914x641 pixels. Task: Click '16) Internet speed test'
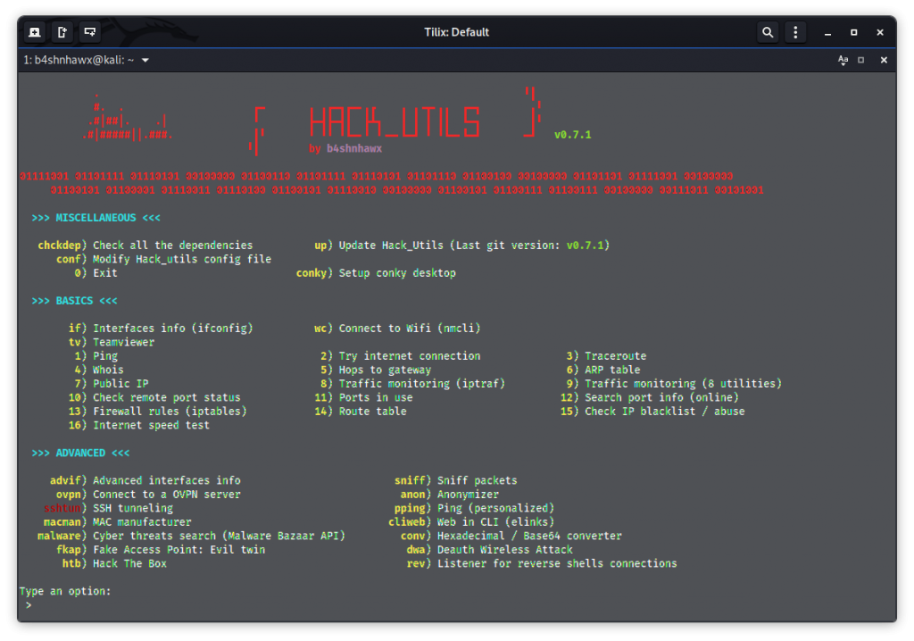pos(138,425)
